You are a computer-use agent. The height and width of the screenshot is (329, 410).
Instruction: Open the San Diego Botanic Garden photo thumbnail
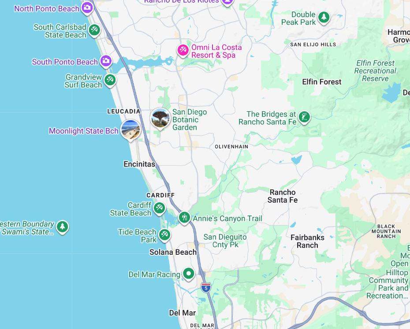pyautogui.click(x=160, y=119)
